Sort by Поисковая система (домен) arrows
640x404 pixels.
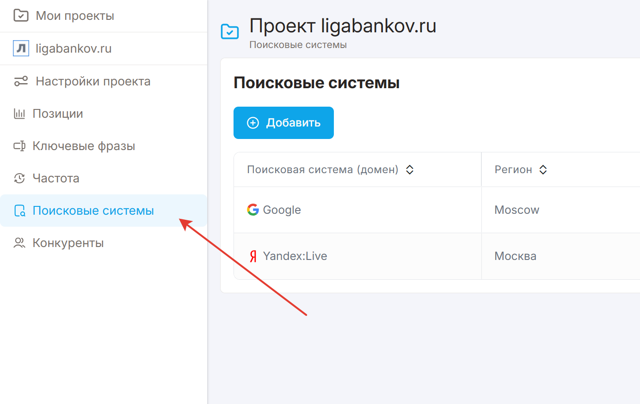410,169
